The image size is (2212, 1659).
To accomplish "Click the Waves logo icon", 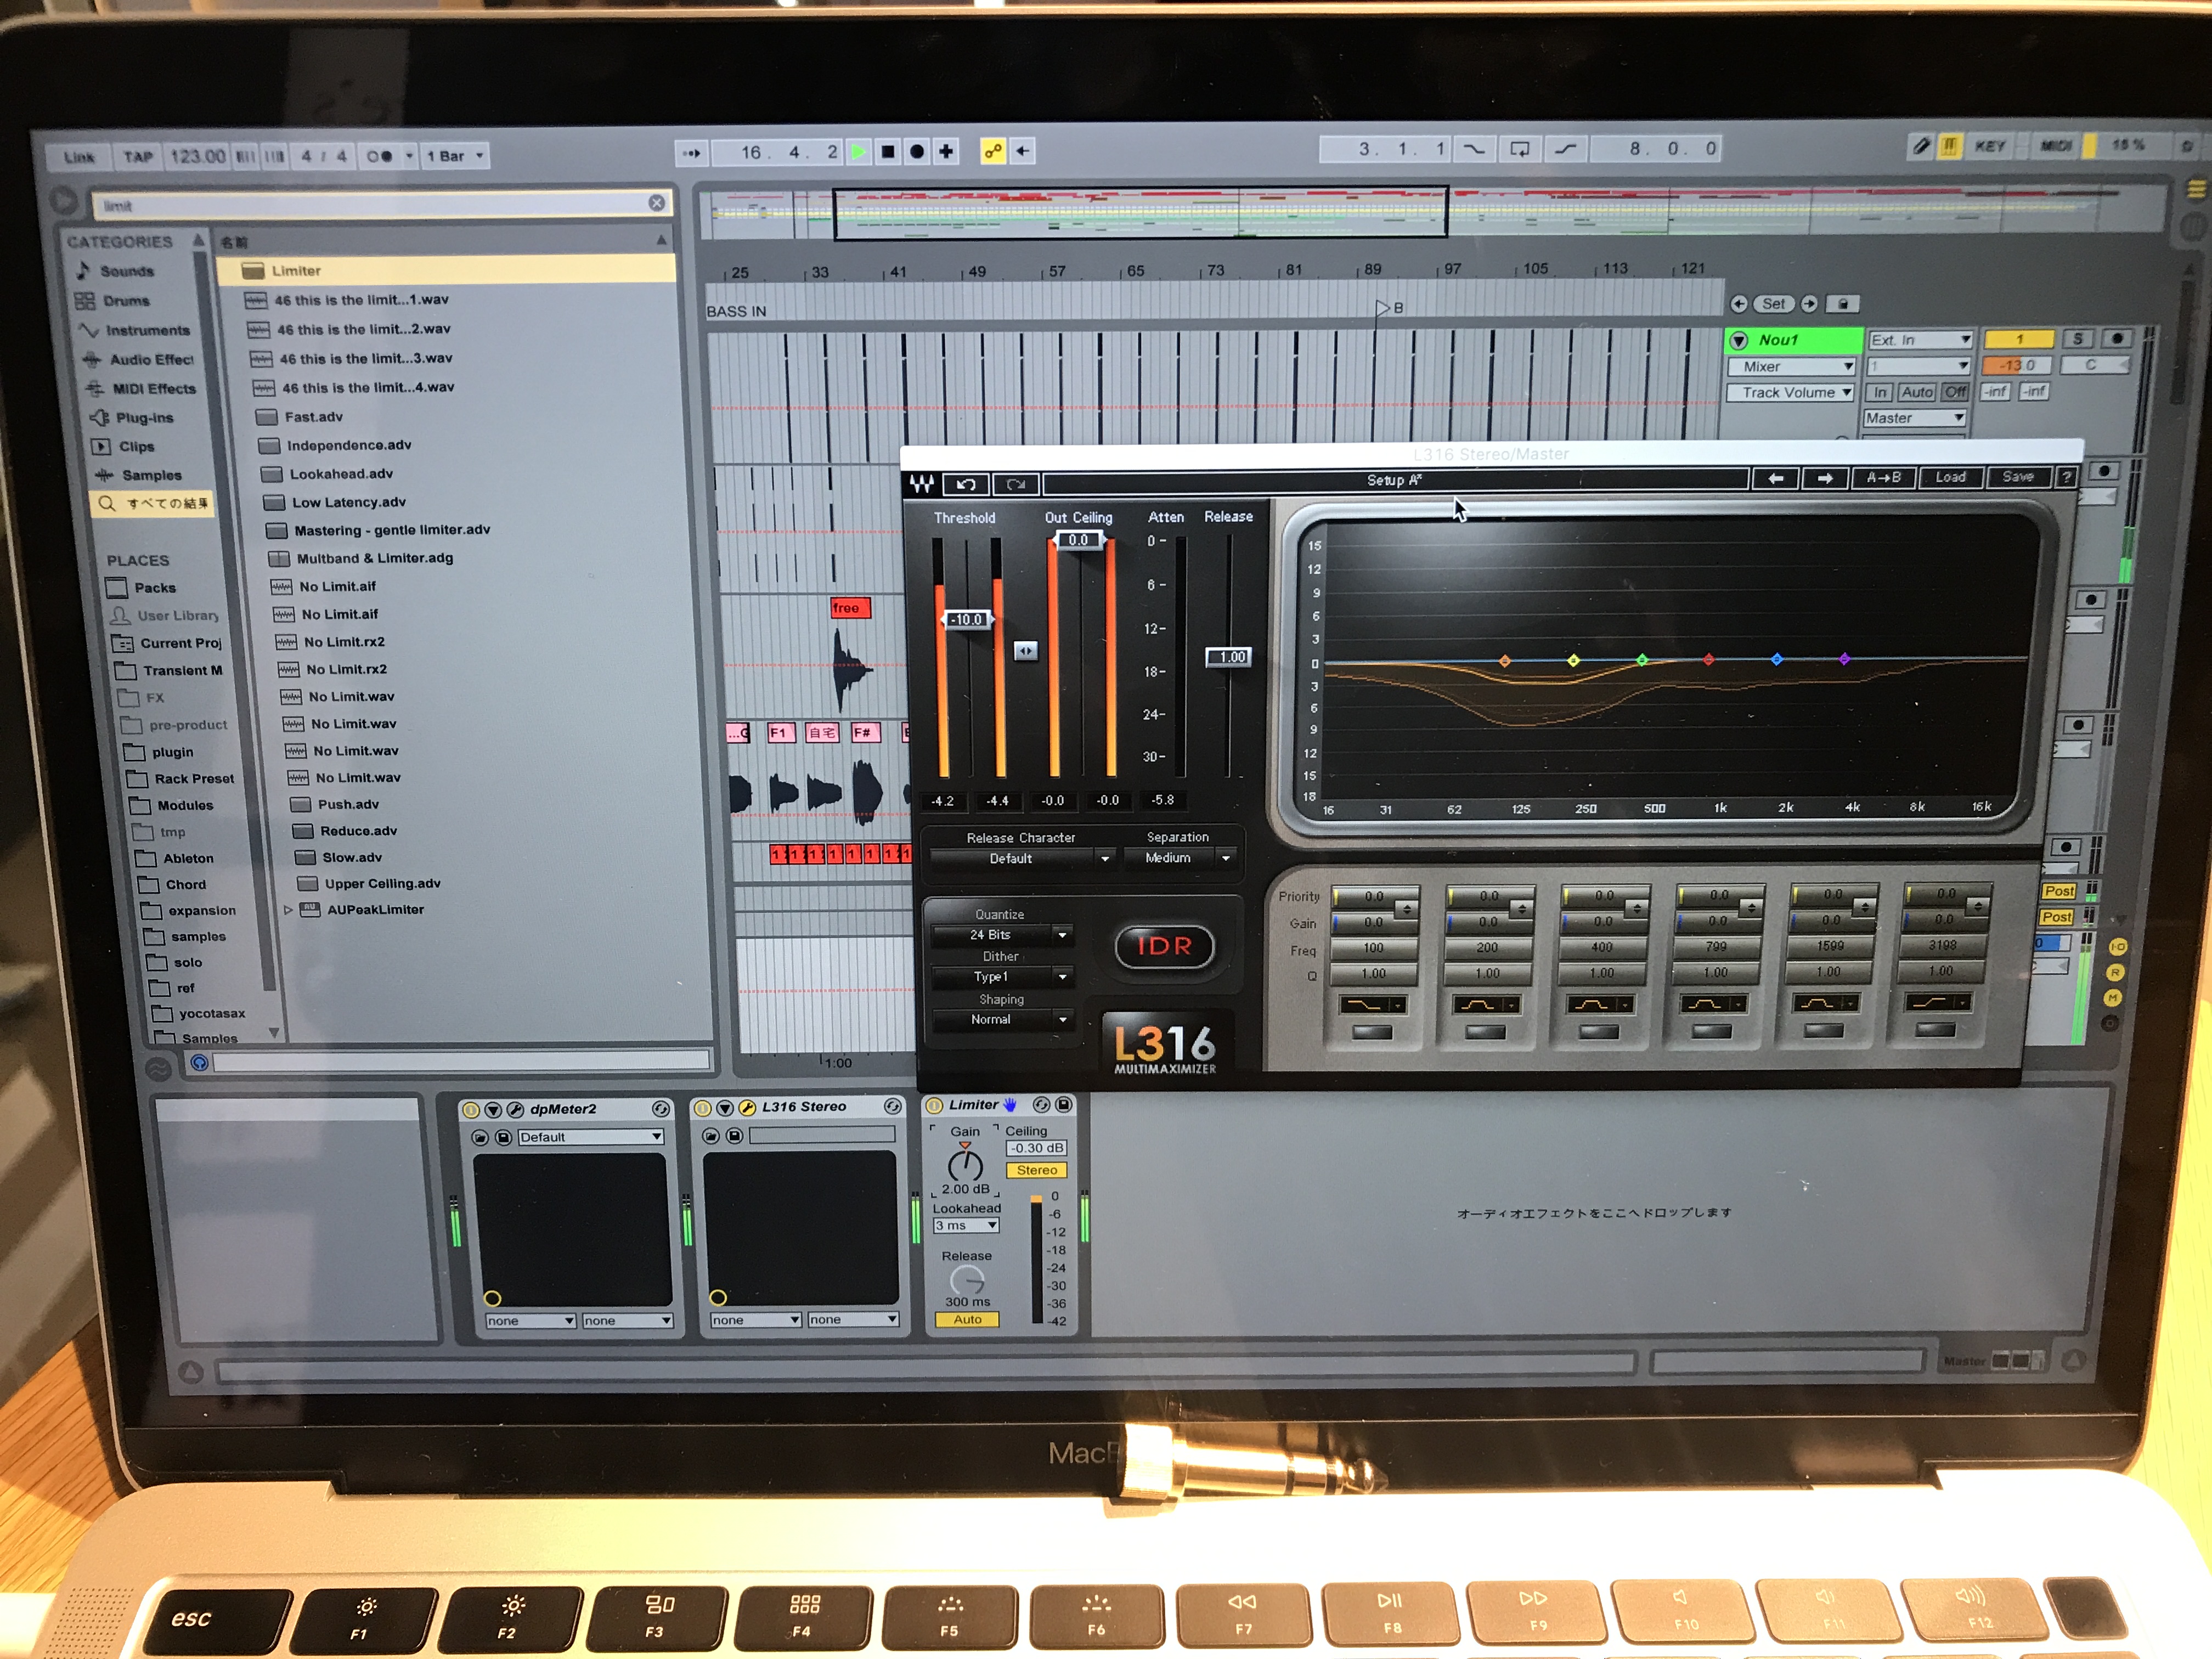I will [922, 485].
